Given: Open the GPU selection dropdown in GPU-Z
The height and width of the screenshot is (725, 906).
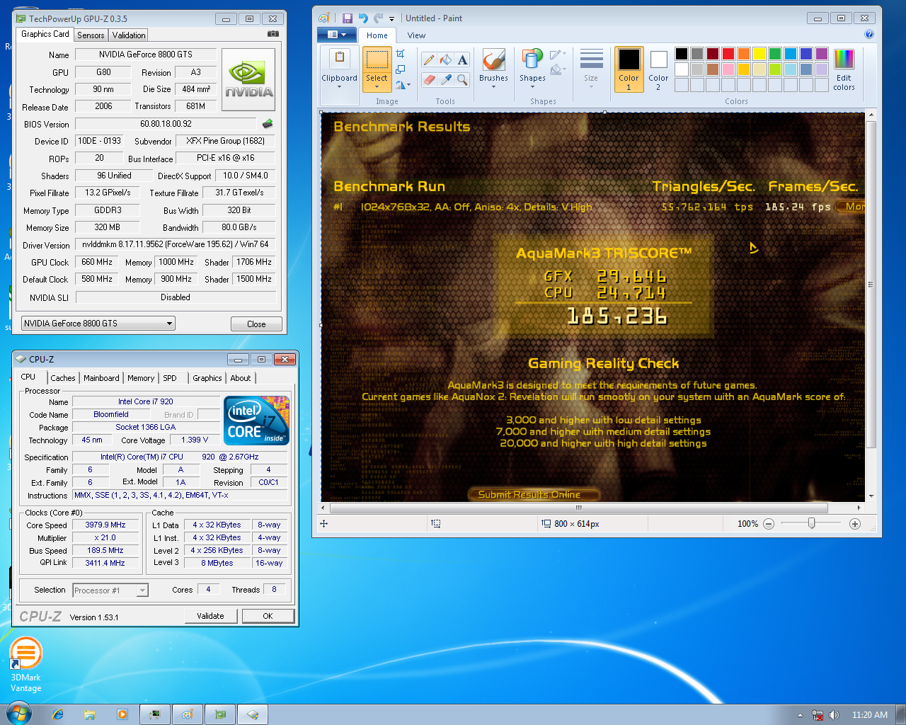Looking at the screenshot, I should (x=98, y=324).
